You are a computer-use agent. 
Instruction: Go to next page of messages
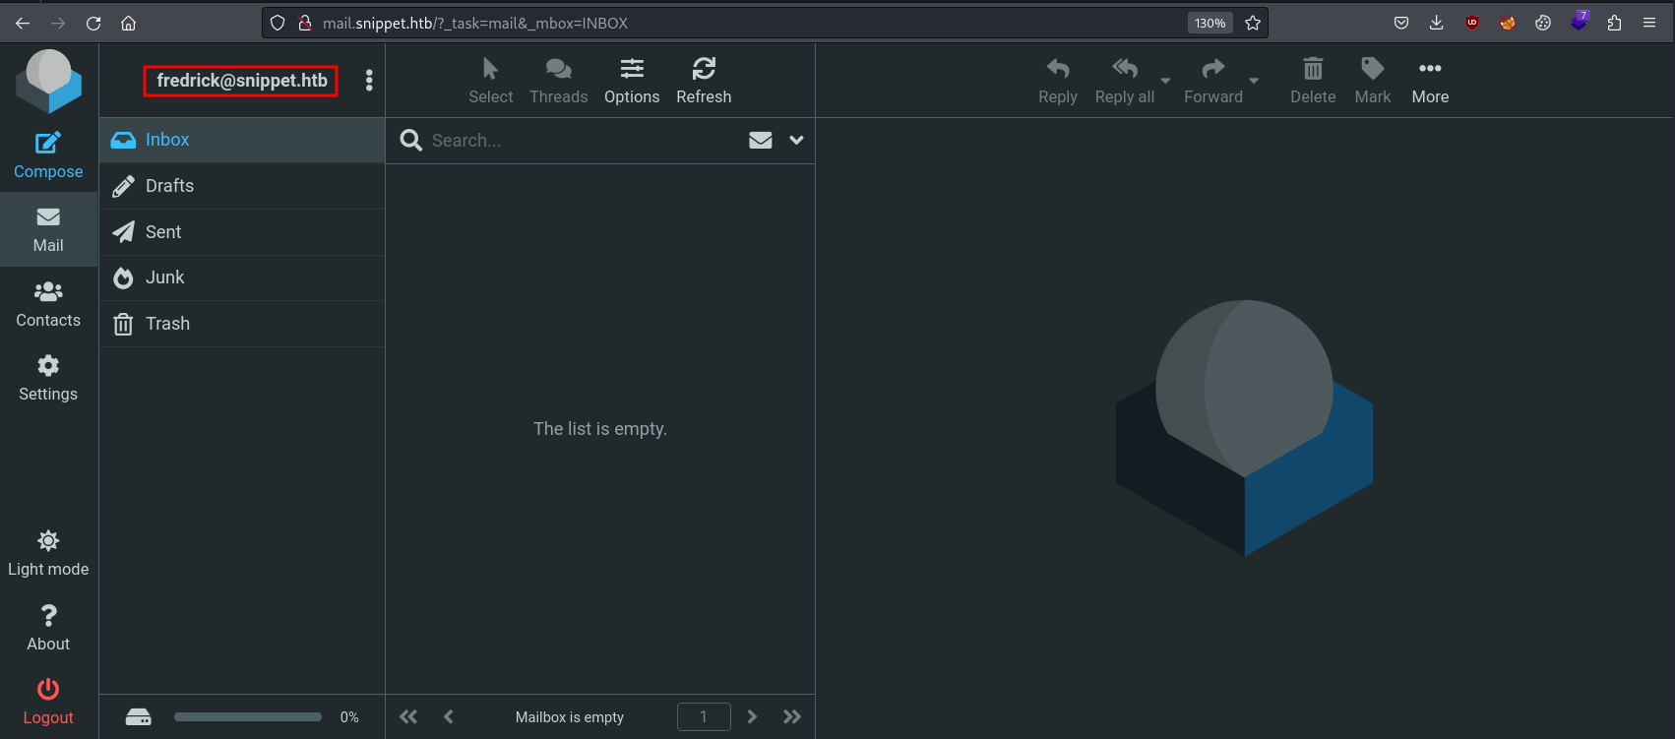click(752, 716)
